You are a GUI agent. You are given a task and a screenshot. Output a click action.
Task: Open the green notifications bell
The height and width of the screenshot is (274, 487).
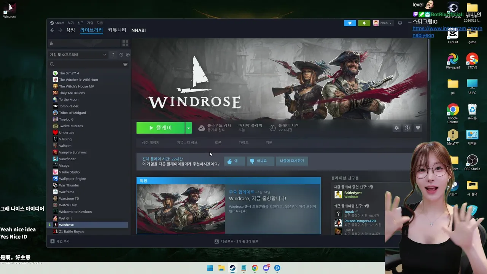[x=364, y=23]
